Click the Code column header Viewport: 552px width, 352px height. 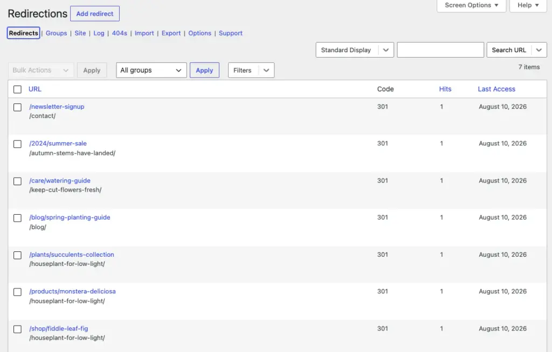pos(385,89)
